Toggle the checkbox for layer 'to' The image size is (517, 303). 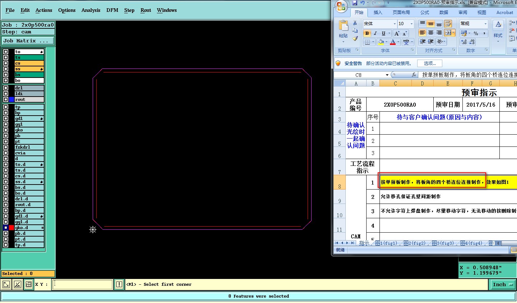(x=6, y=52)
